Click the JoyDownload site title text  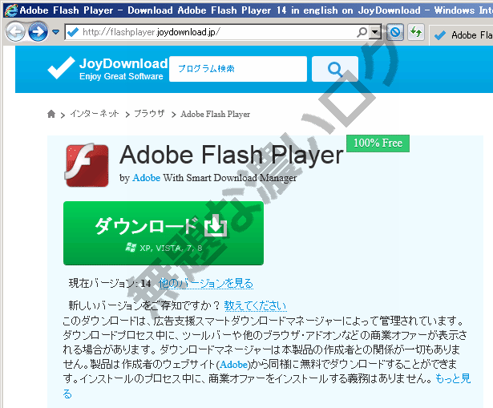point(123,63)
